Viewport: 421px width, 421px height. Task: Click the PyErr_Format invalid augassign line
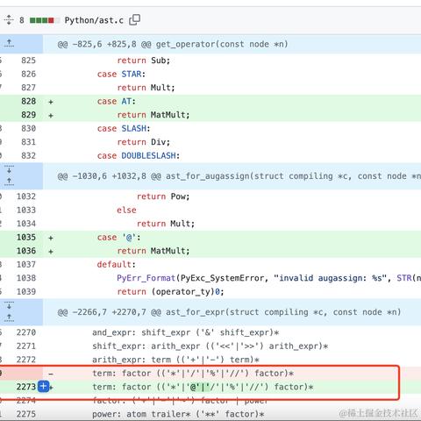(x=268, y=278)
